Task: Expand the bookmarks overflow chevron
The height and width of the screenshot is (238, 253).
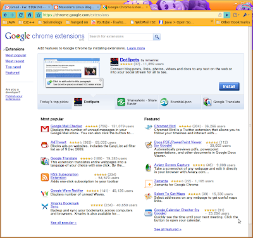Action: [x=212, y=22]
